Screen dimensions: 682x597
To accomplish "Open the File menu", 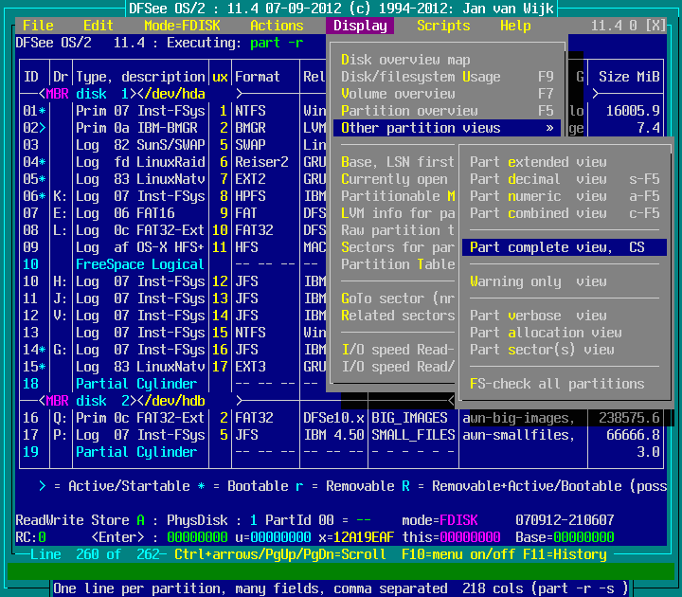I will click(38, 26).
